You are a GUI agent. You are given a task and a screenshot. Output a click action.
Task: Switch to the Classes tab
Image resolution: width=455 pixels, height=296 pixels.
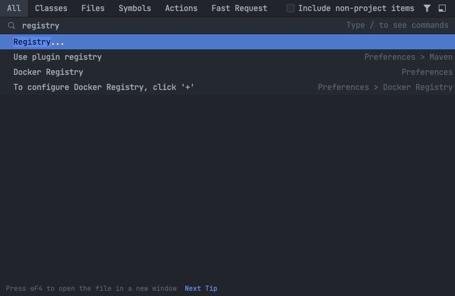[x=51, y=8]
